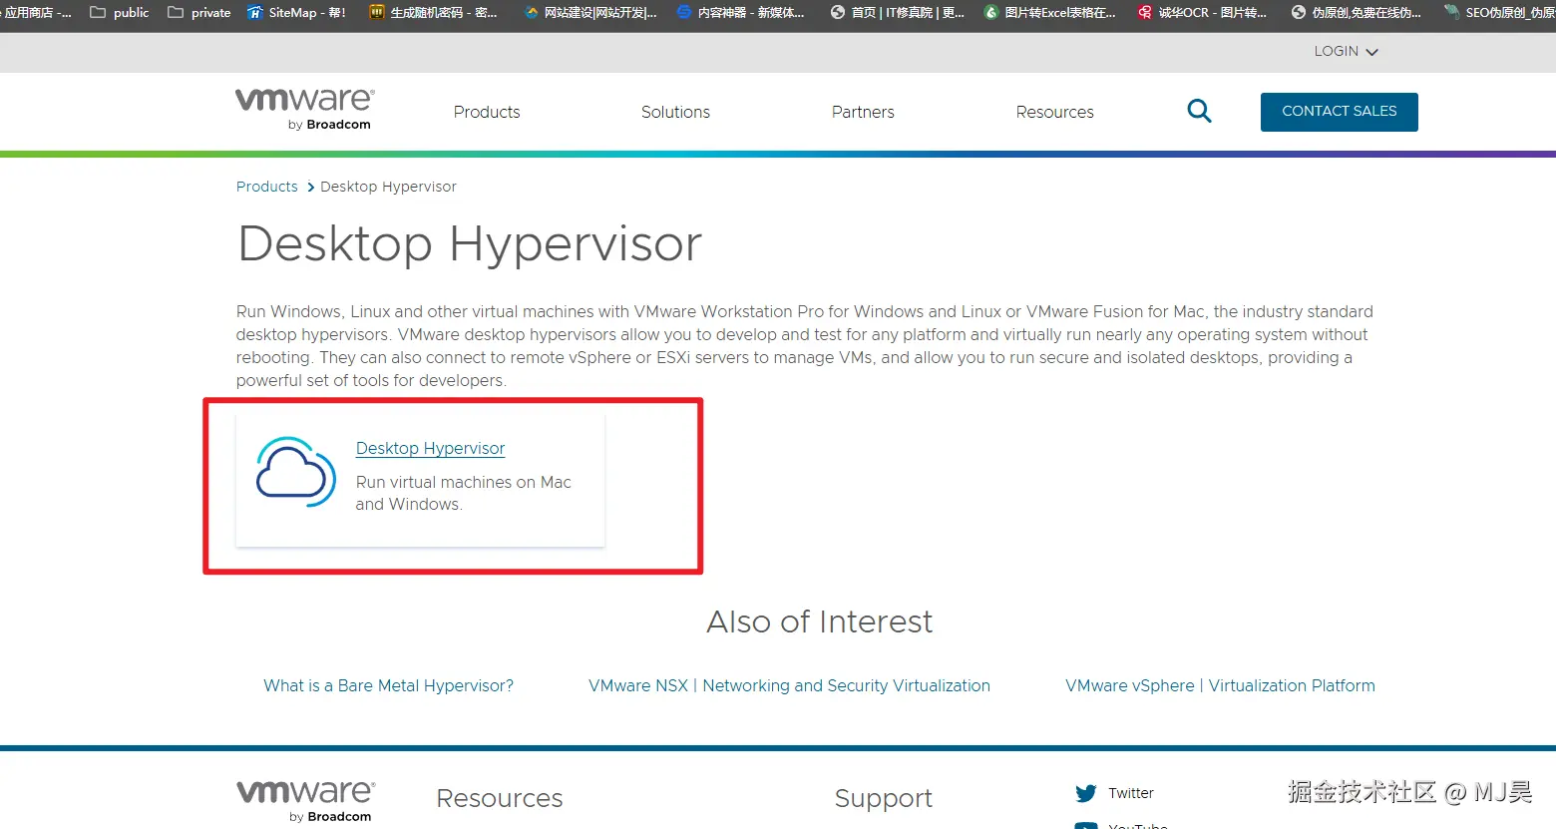This screenshot has width=1556, height=829.
Task: Open the public bookmark folder
Action: pyautogui.click(x=119, y=12)
